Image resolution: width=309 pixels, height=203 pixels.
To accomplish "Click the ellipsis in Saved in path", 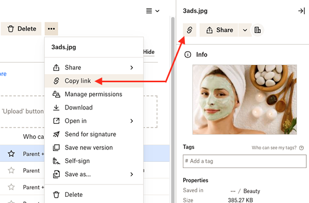I will [233, 191].
